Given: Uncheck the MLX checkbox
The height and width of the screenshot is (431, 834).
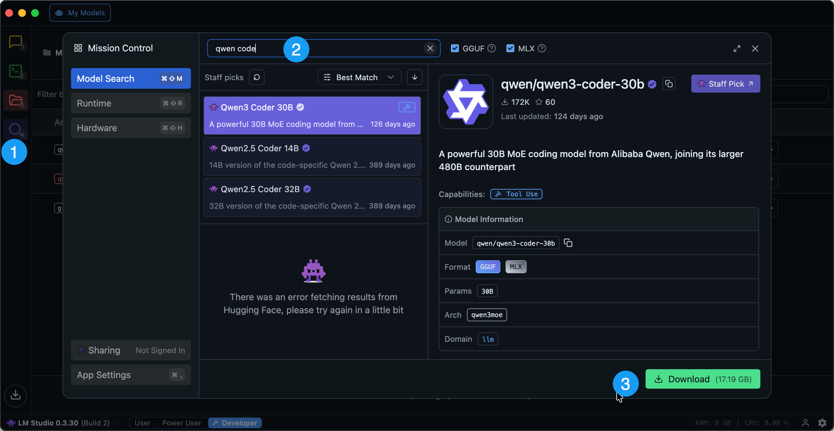Looking at the screenshot, I should click(510, 48).
